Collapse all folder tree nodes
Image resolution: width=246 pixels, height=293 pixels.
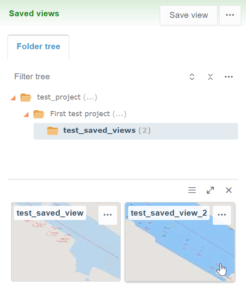[x=210, y=77]
